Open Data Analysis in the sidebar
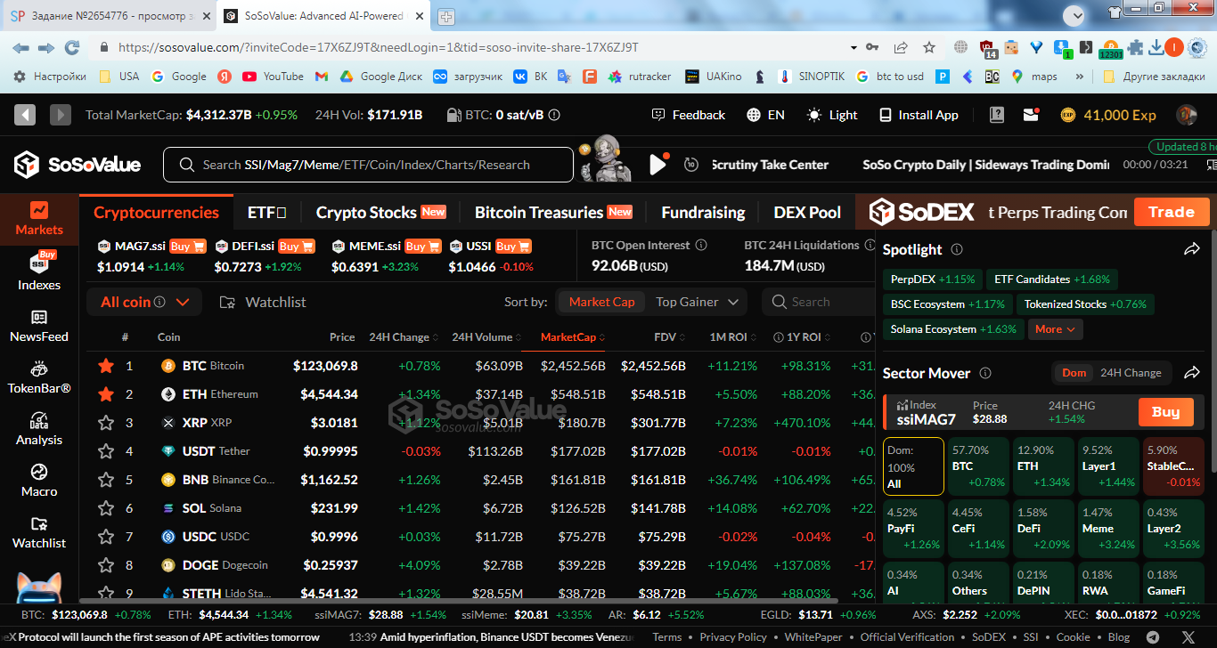This screenshot has height=648, width=1217. coord(39,428)
